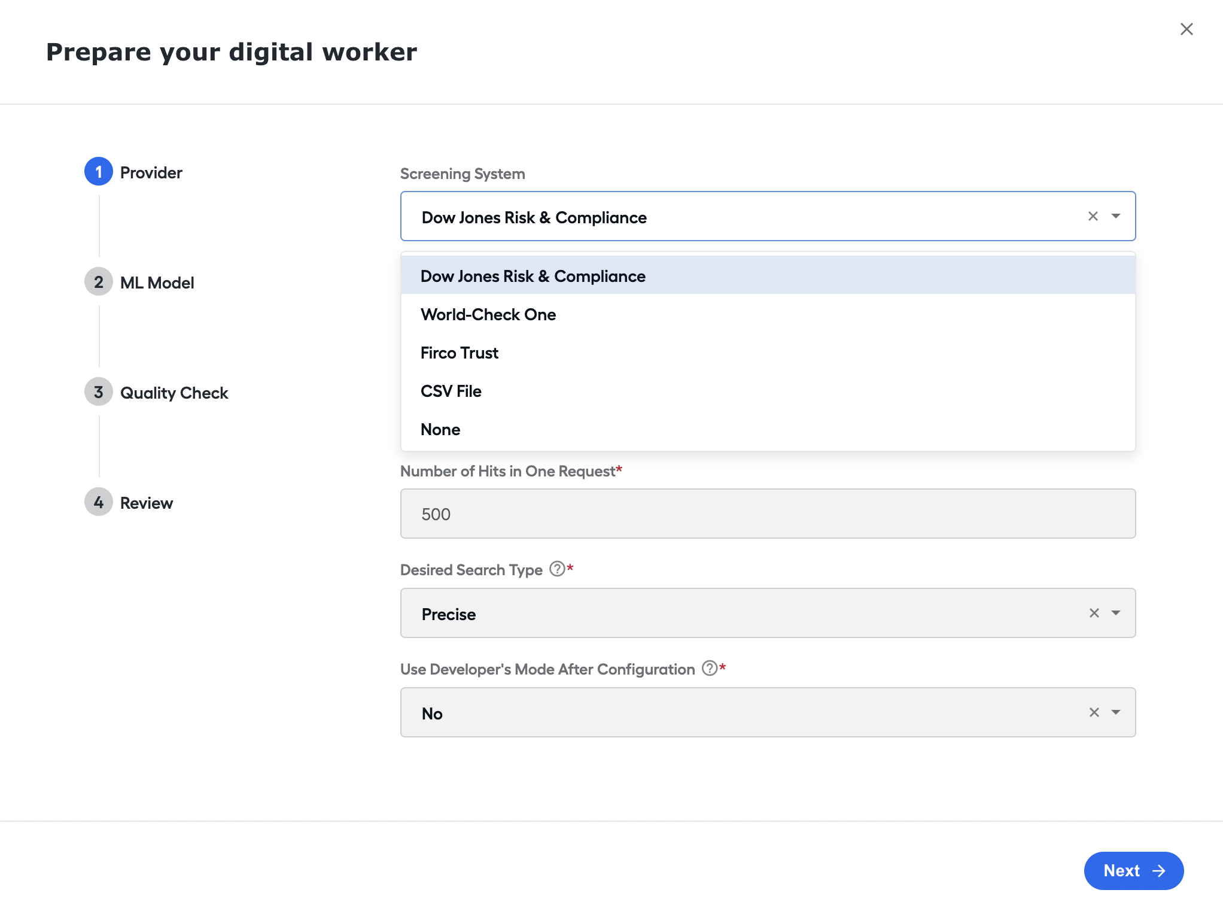Expand the Desired Search Type dropdown

[x=1115, y=613]
